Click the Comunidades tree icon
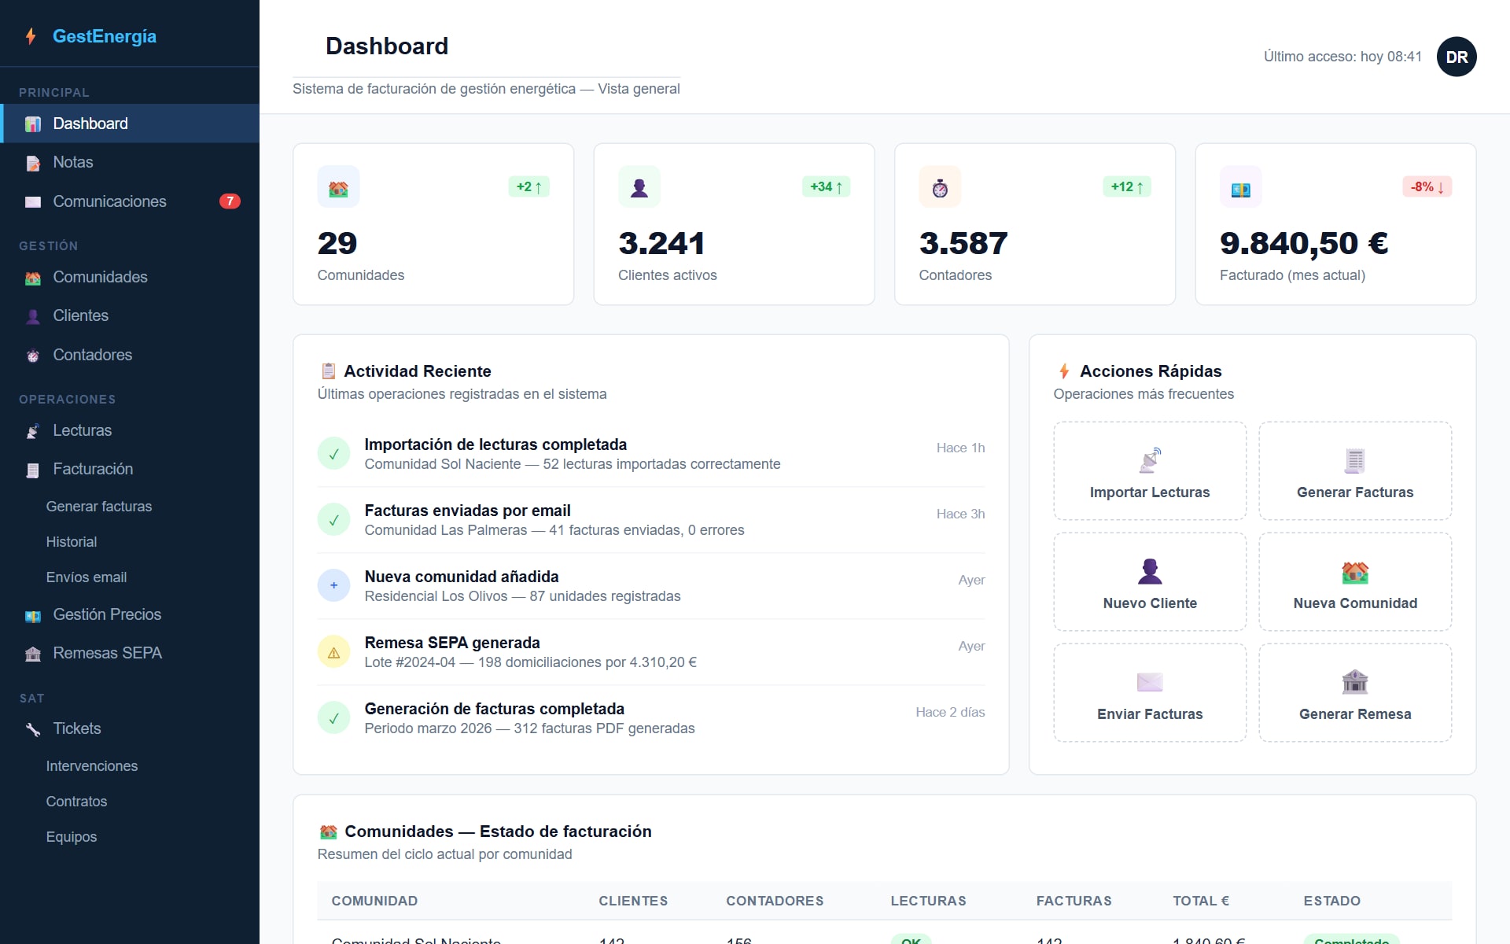The width and height of the screenshot is (1510, 944). (32, 278)
